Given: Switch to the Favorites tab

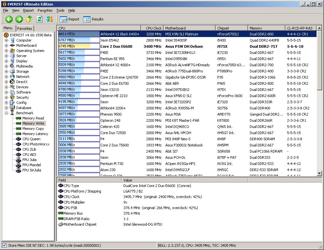Looking at the screenshot, I should (24, 29).
